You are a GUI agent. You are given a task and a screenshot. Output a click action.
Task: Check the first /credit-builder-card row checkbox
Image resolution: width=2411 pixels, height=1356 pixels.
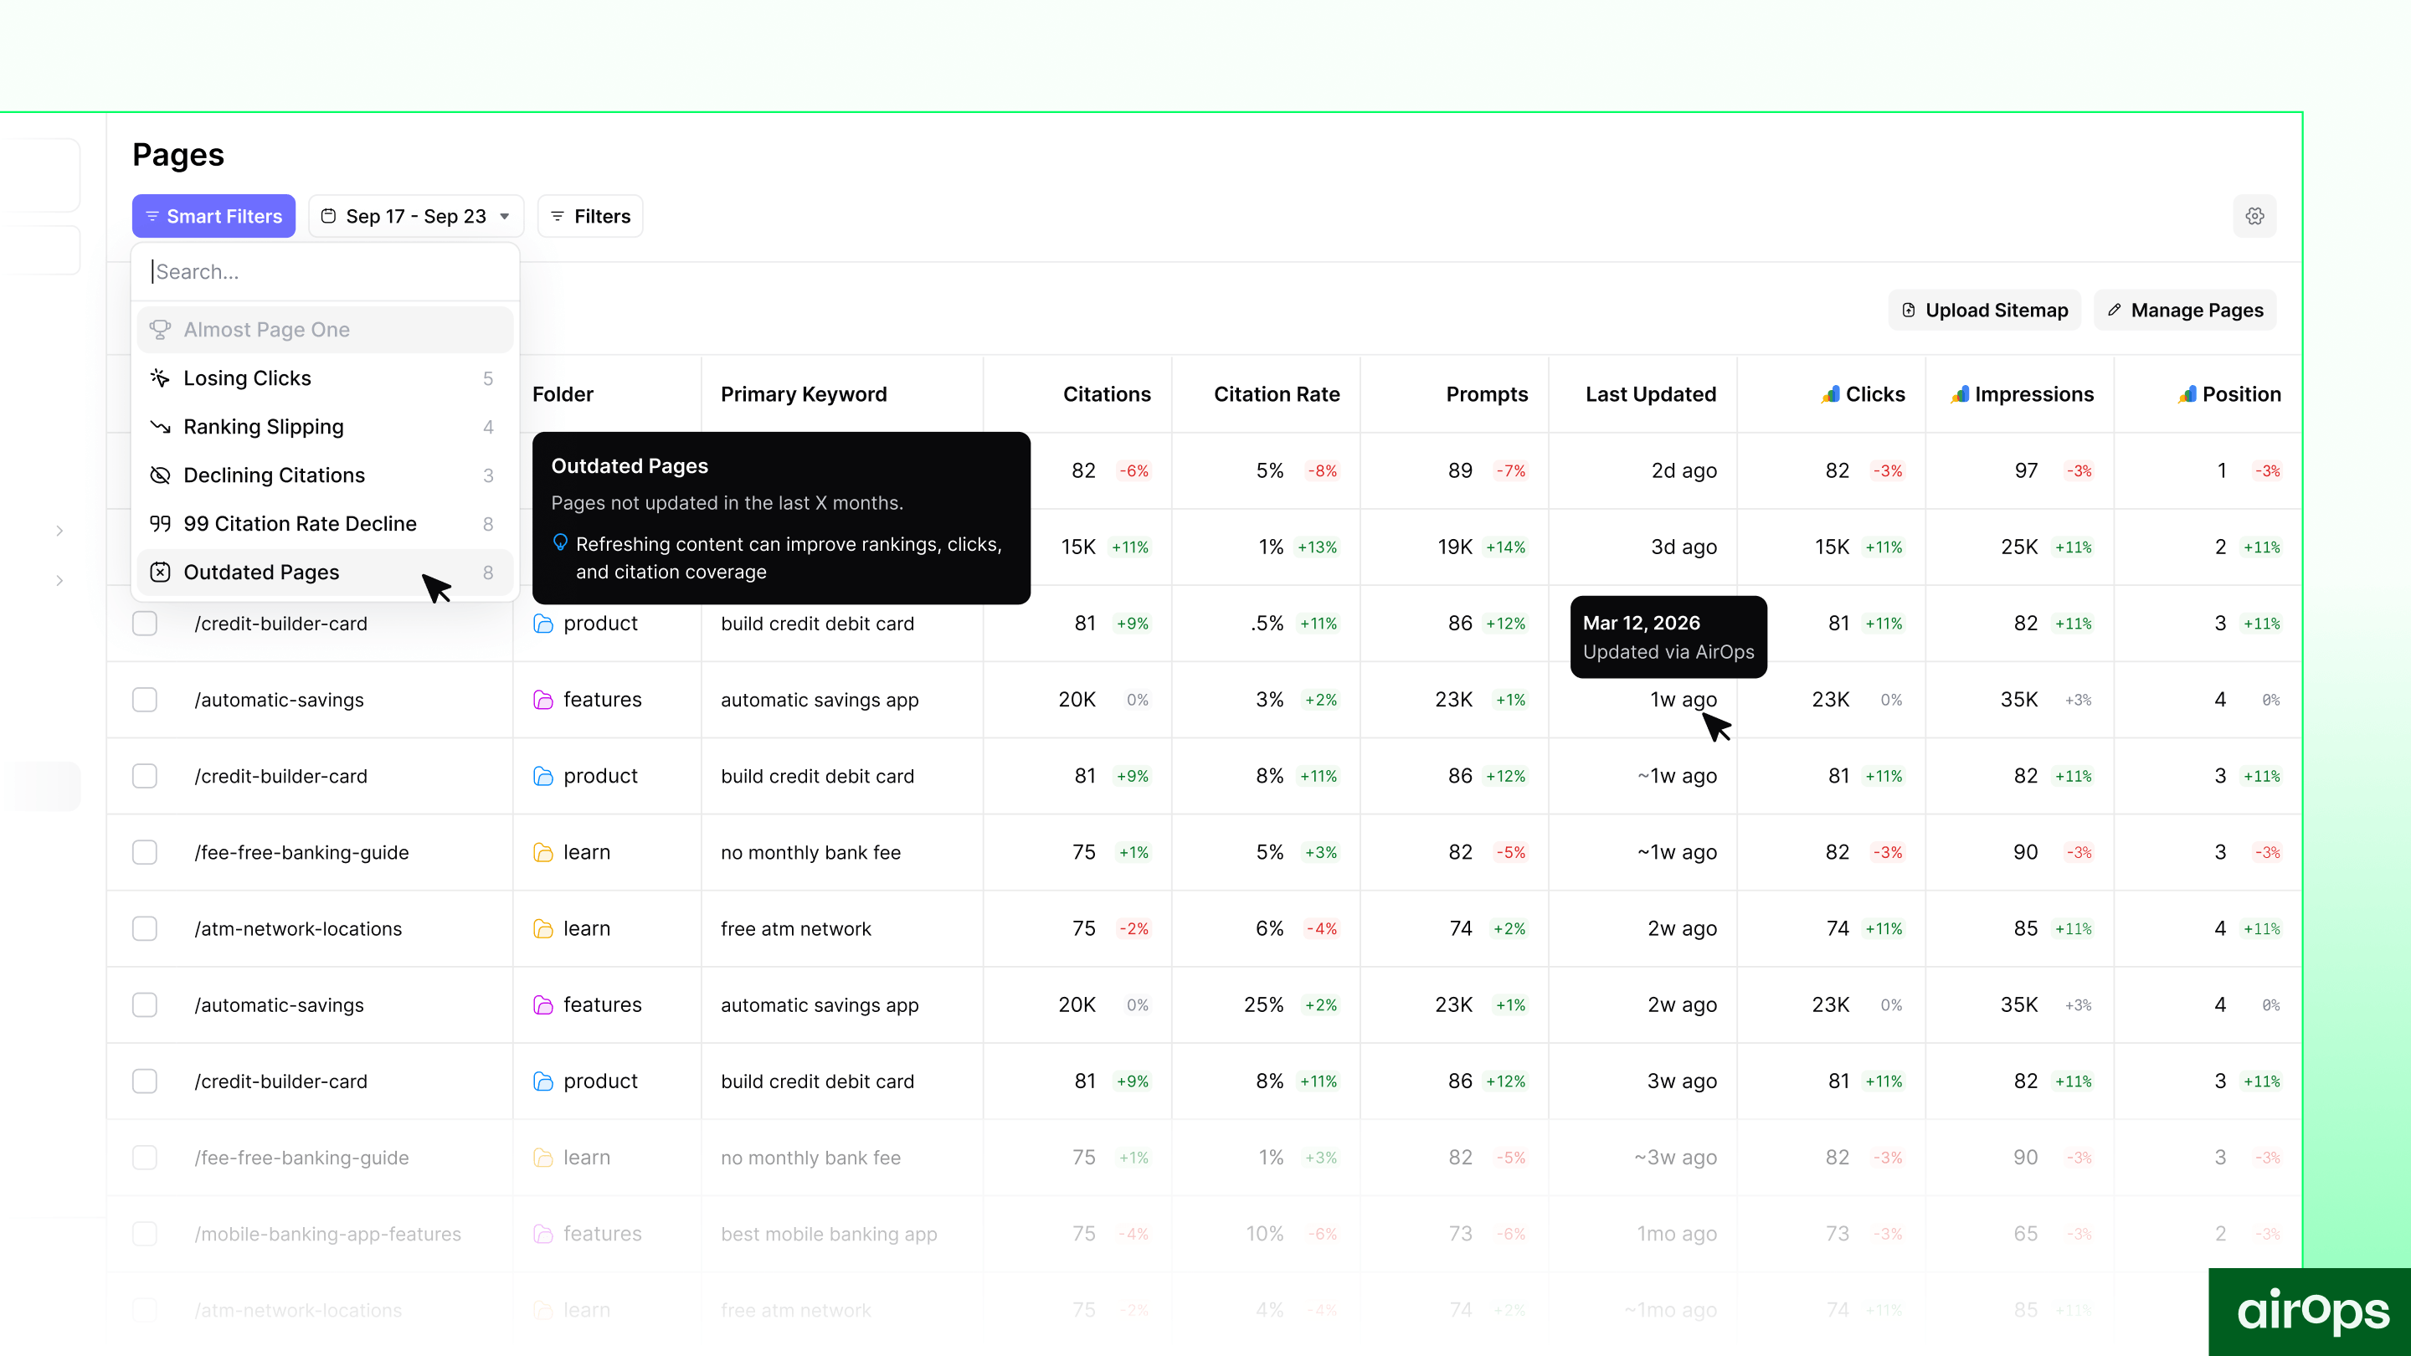coord(145,624)
